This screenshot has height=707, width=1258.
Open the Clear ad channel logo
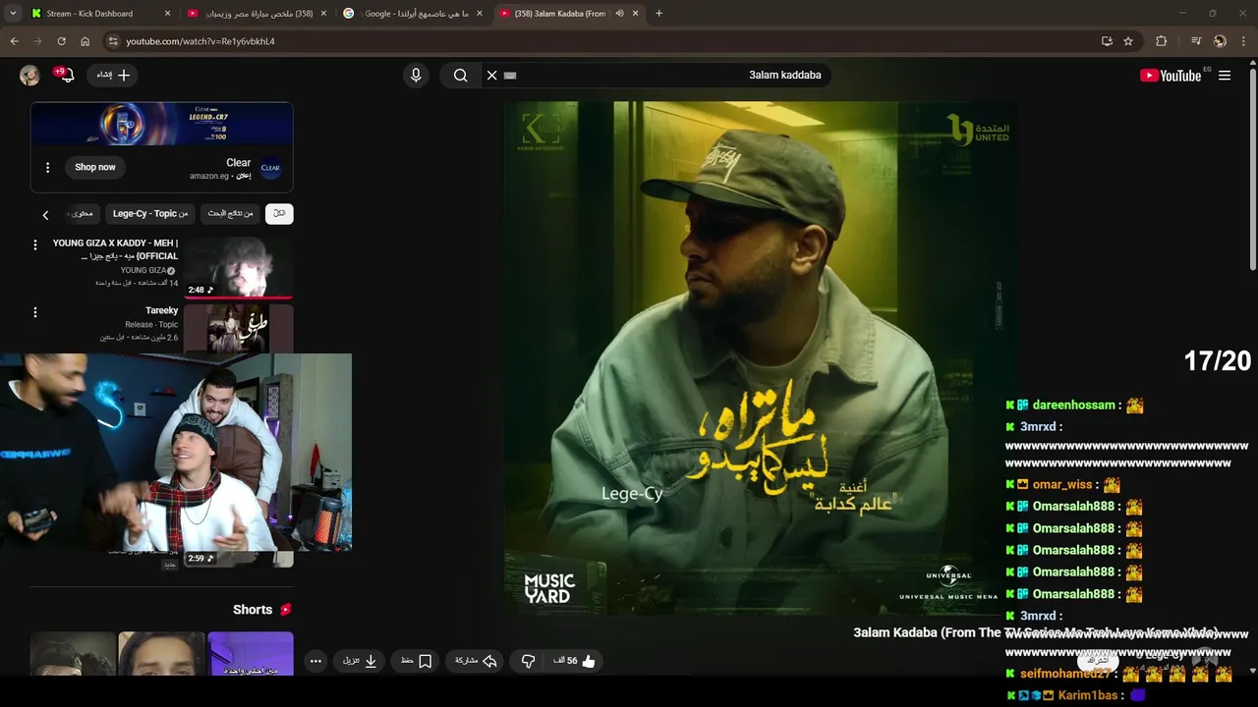pos(270,168)
